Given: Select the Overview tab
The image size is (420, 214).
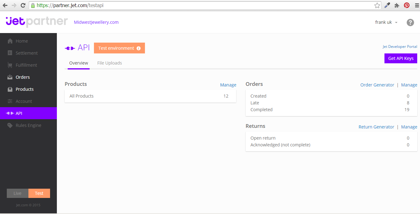Looking at the screenshot, I should click(x=78, y=63).
